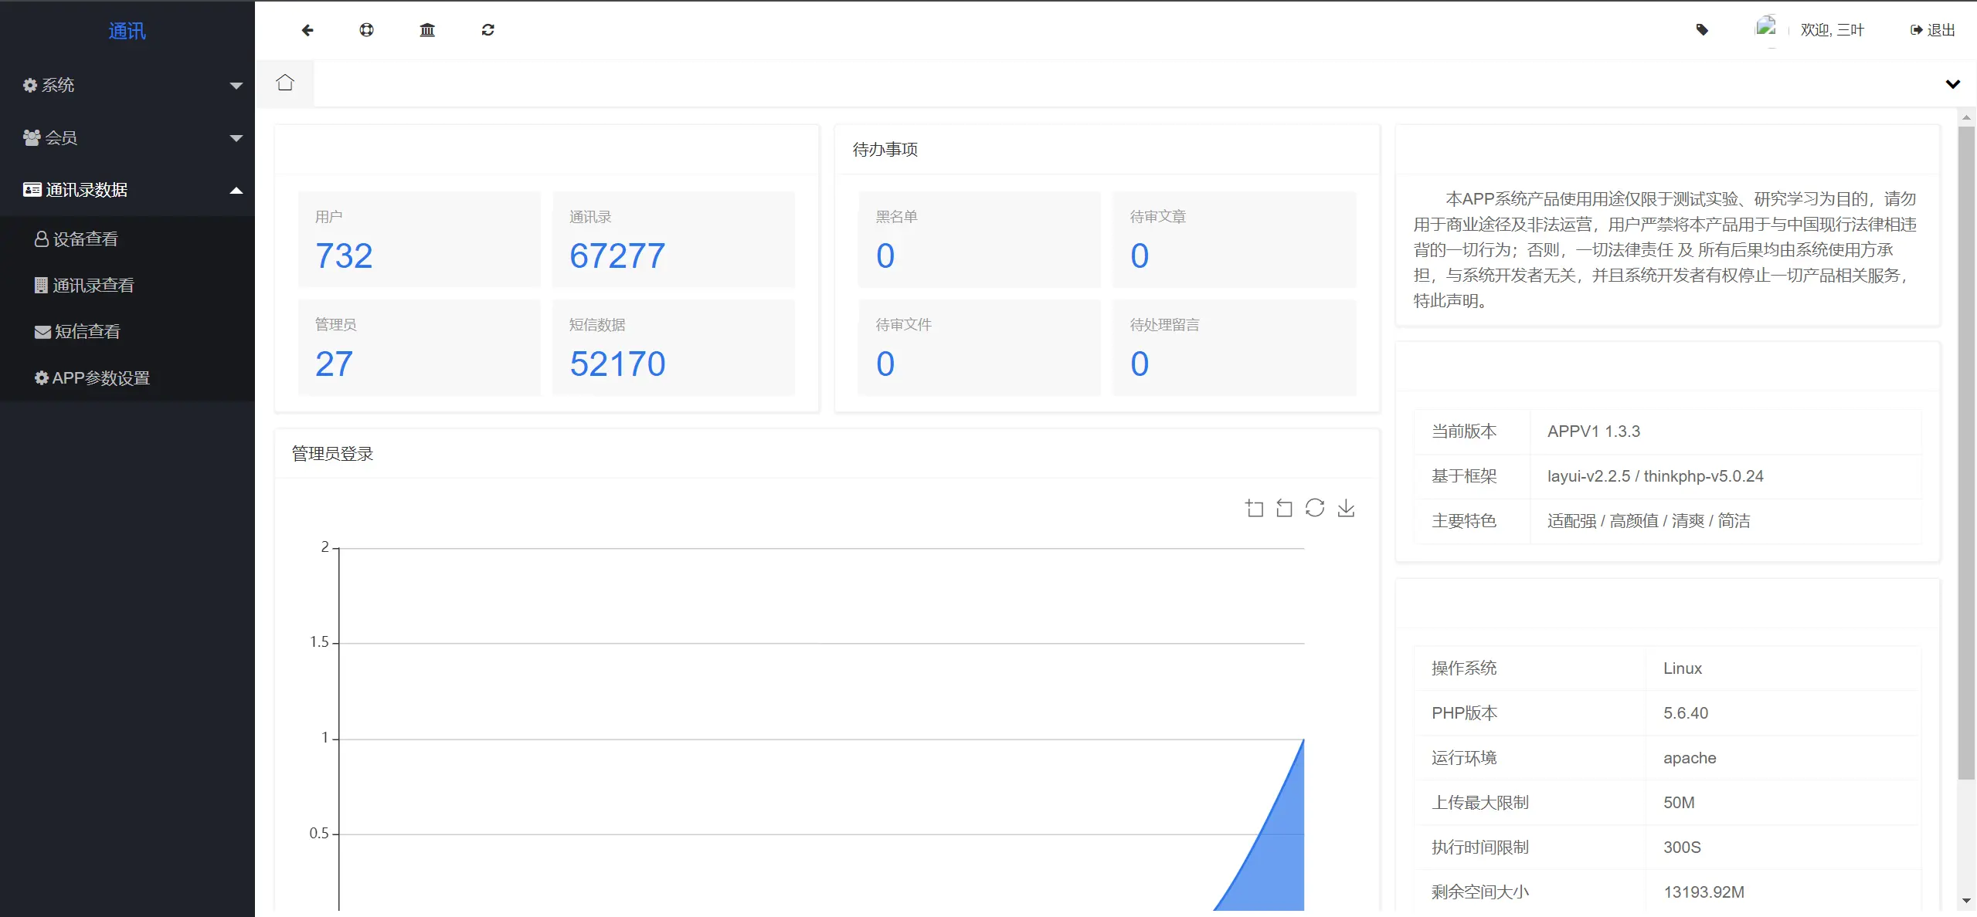1977x917 pixels.
Task: Click the refresh icon in top toolbar
Action: (x=487, y=30)
